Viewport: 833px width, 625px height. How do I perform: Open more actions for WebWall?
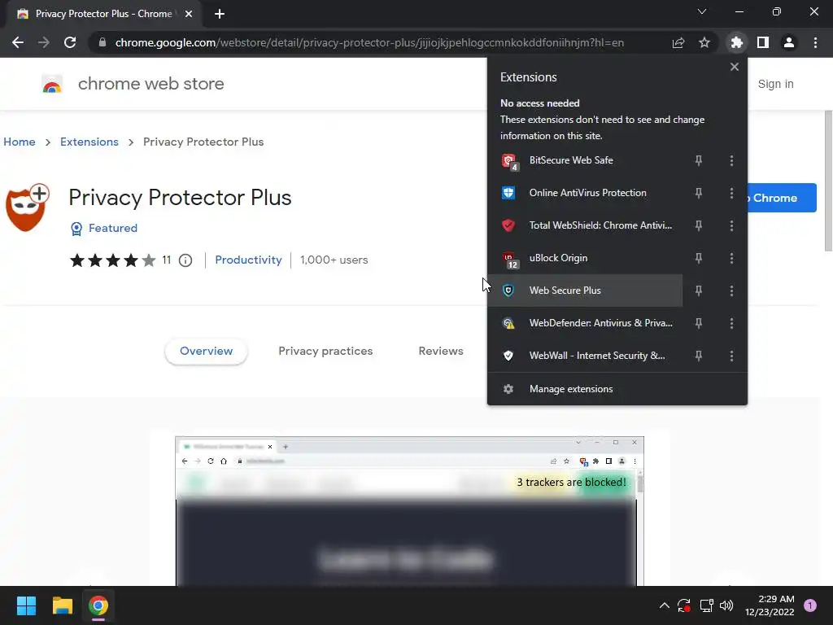point(731,356)
